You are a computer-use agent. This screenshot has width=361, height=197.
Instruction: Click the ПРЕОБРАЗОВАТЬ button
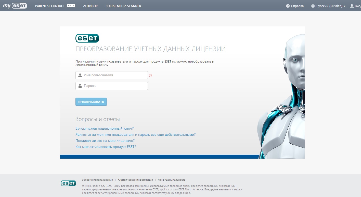(91, 102)
